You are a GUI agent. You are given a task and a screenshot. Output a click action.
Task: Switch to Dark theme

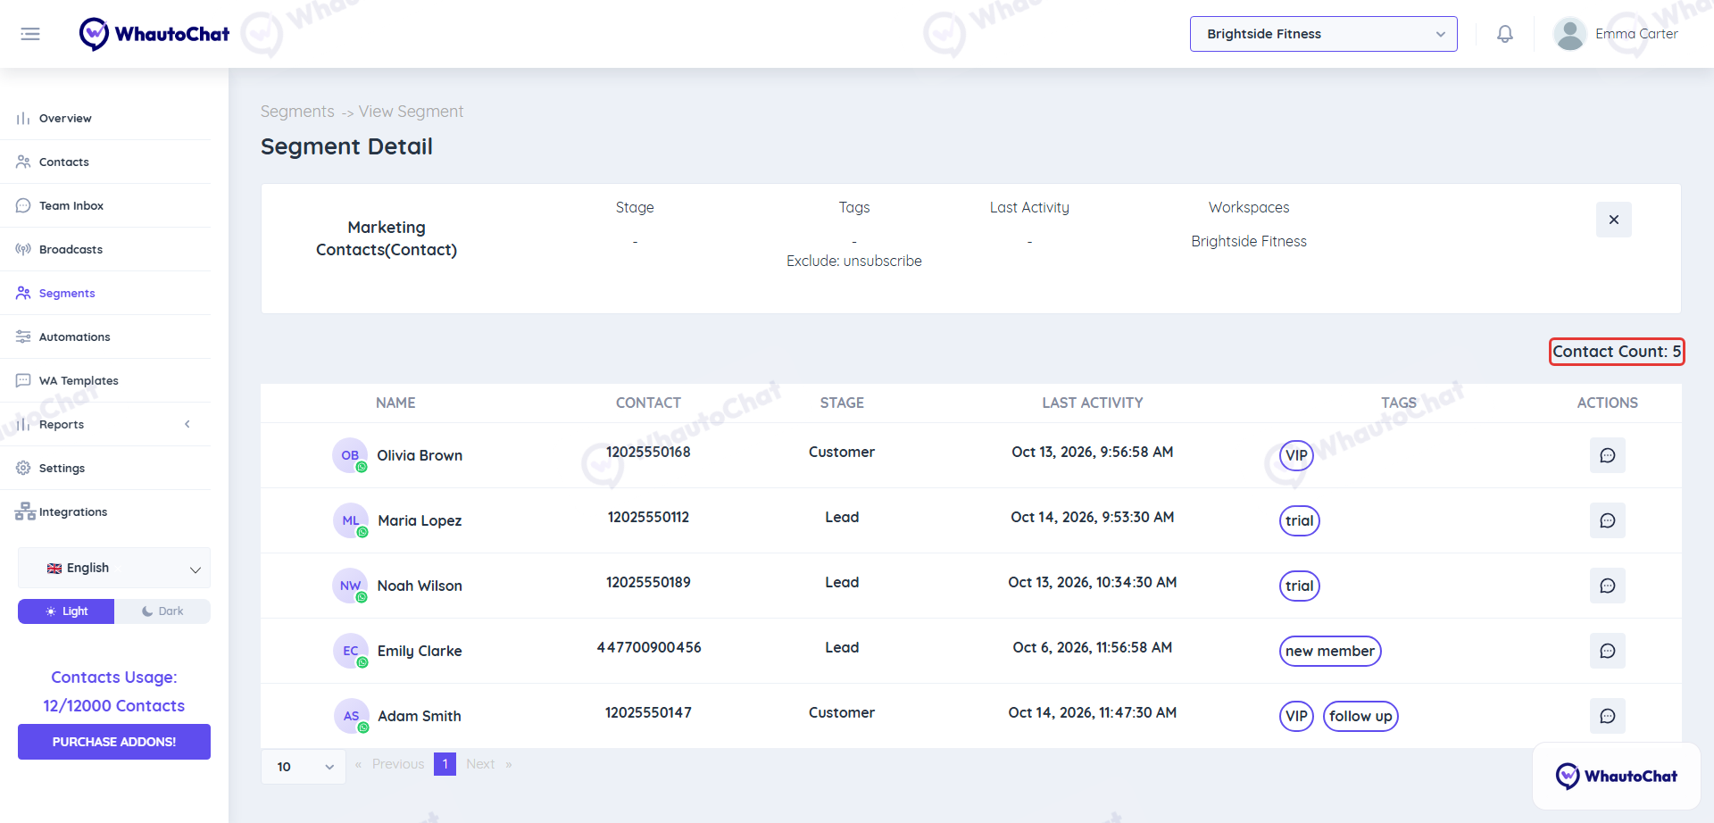click(x=162, y=611)
